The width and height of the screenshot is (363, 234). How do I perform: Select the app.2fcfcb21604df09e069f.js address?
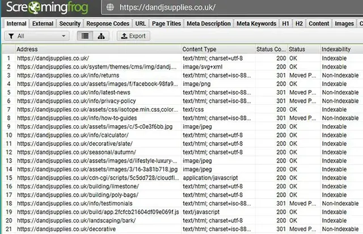98,212
